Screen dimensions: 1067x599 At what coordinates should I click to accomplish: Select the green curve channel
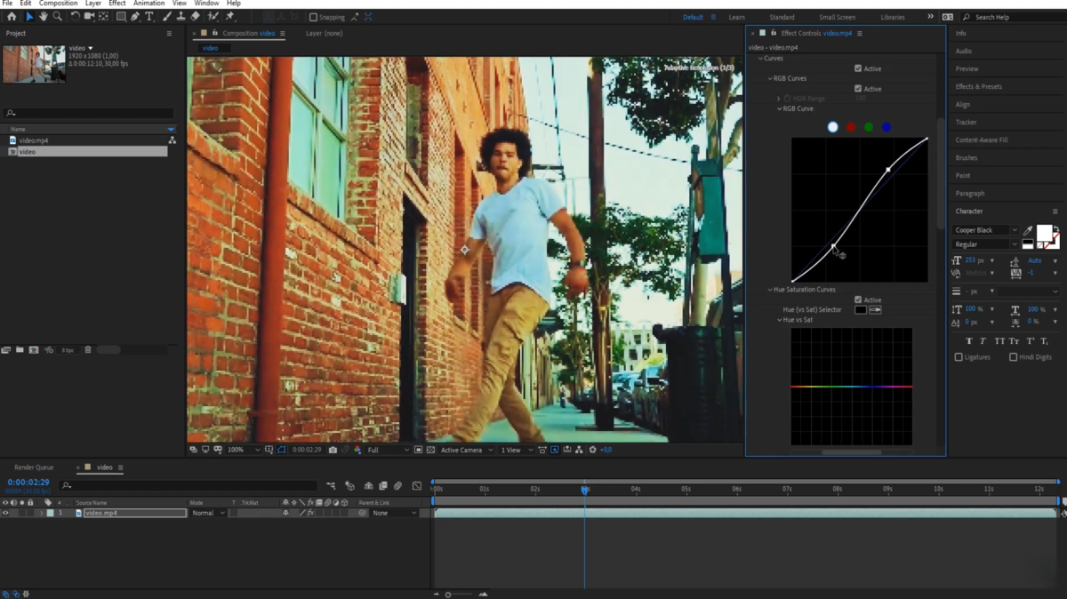point(869,127)
